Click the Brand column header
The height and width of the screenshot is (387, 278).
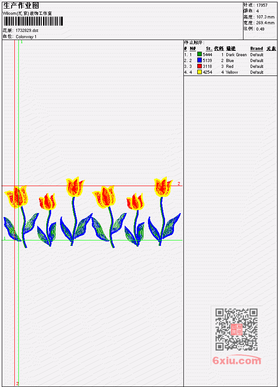pyautogui.click(x=256, y=49)
